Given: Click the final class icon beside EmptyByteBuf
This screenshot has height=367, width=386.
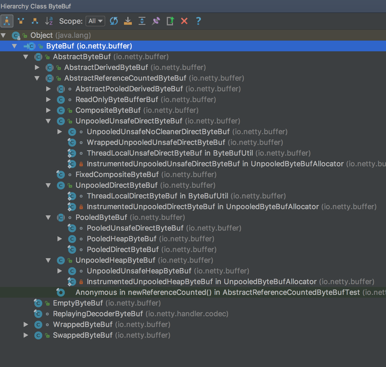Looking at the screenshot, I should coord(38,303).
